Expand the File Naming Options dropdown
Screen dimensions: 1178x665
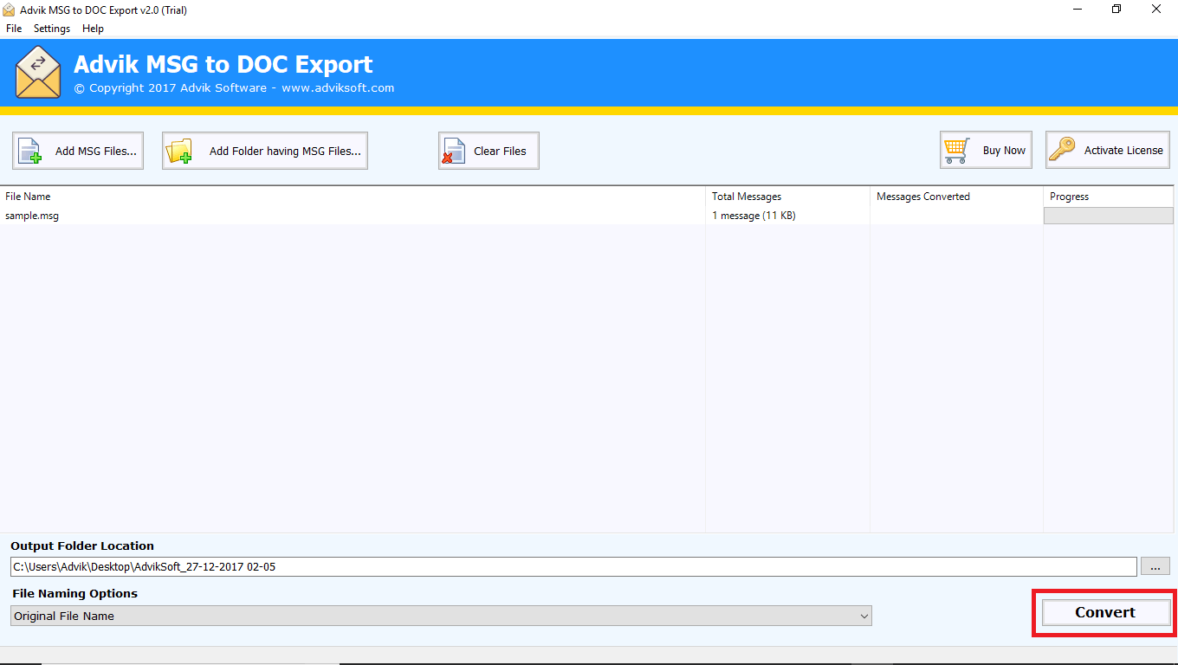(441, 616)
